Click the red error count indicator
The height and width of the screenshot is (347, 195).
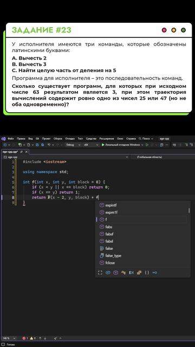(x=25, y=338)
